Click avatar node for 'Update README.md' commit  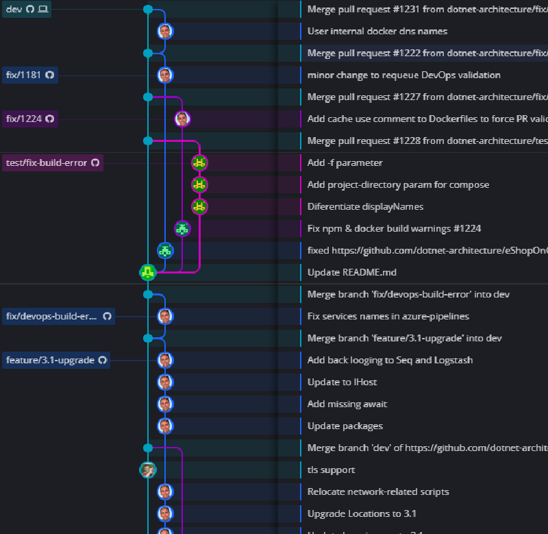[148, 273]
